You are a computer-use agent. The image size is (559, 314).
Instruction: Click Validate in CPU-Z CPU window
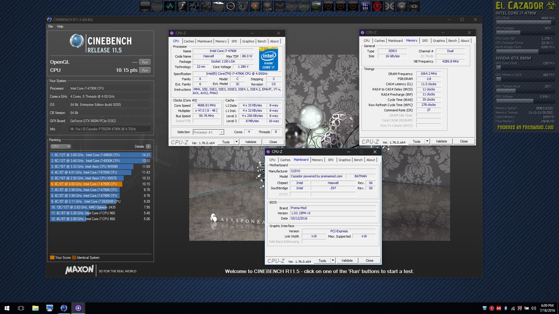251,142
